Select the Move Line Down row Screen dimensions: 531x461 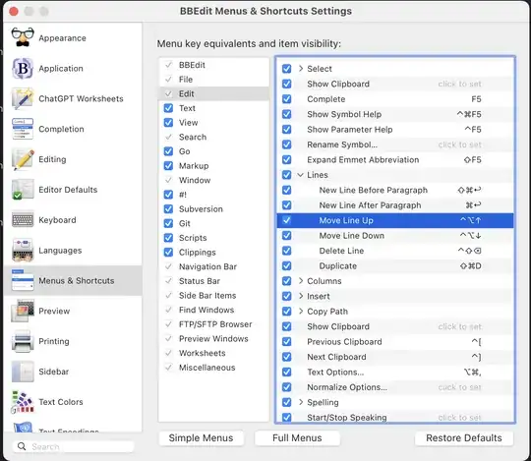click(x=395, y=236)
